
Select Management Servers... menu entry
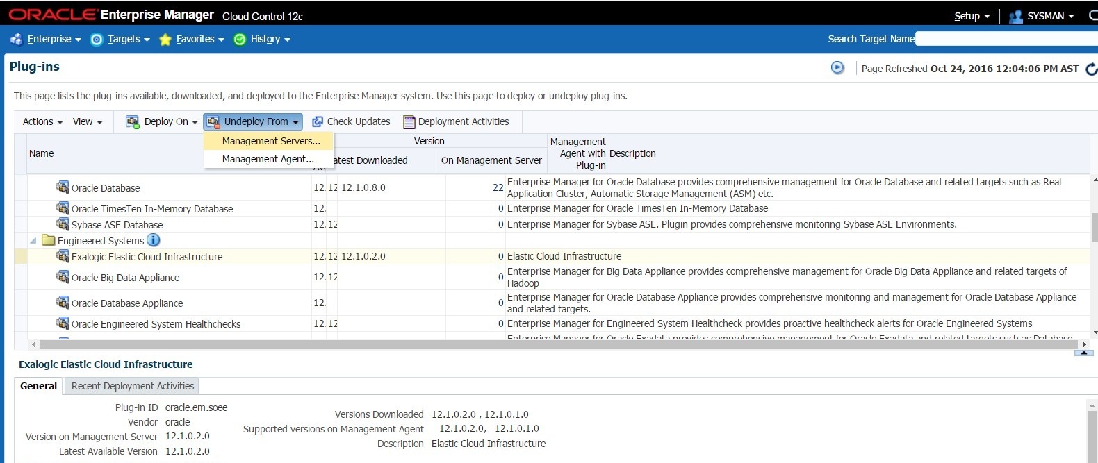click(269, 141)
